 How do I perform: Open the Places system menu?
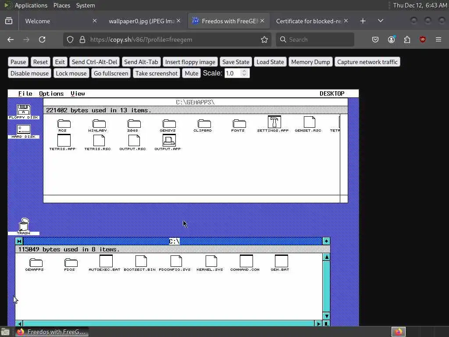pyautogui.click(x=61, y=5)
